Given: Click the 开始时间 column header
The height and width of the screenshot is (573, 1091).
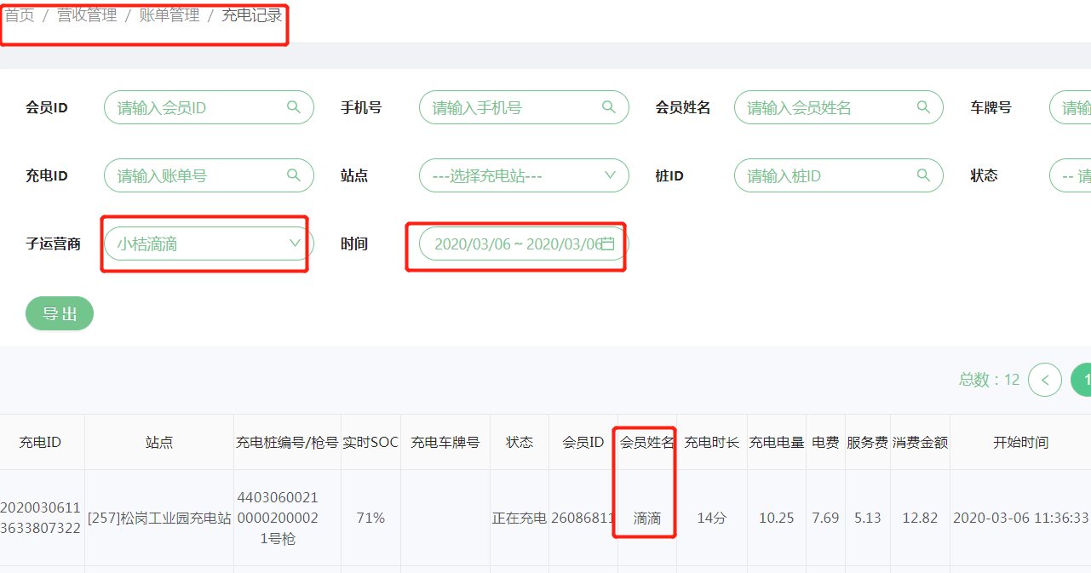Looking at the screenshot, I should pos(1020,442).
